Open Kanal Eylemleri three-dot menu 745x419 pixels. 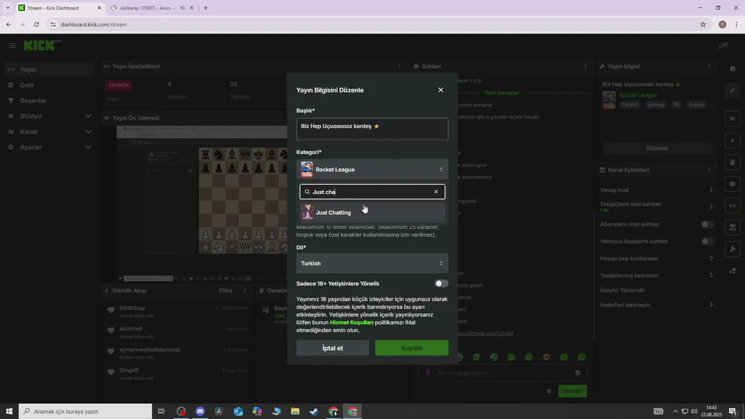[709, 170]
